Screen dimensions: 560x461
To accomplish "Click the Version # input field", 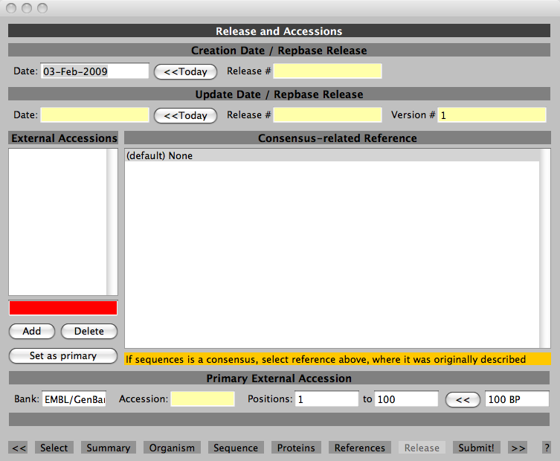I will [x=492, y=115].
